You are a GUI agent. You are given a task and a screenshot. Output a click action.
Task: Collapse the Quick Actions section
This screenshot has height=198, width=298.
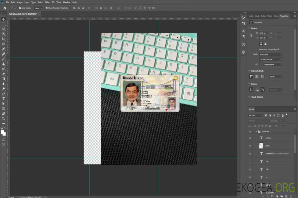pos(249,97)
